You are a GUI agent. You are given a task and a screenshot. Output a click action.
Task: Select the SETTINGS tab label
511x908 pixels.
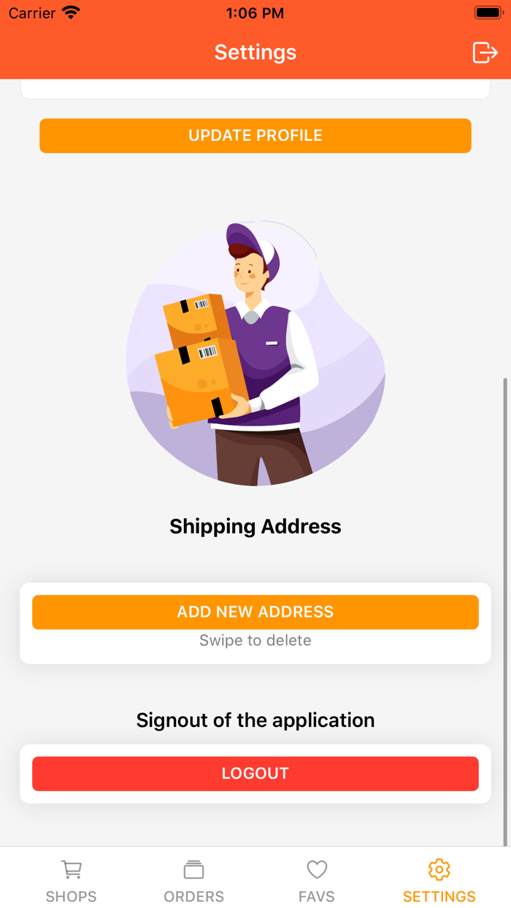(439, 896)
